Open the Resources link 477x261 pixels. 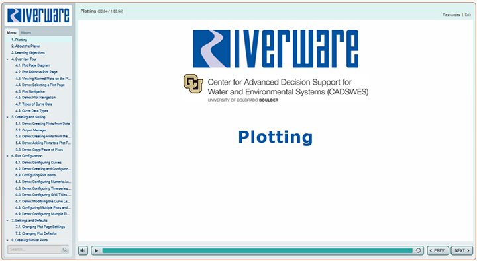point(451,15)
